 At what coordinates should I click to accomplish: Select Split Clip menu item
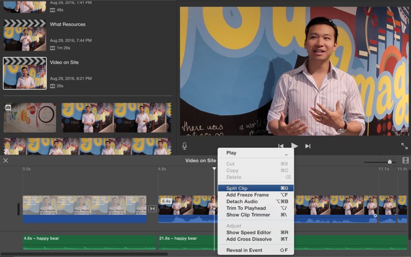256,188
